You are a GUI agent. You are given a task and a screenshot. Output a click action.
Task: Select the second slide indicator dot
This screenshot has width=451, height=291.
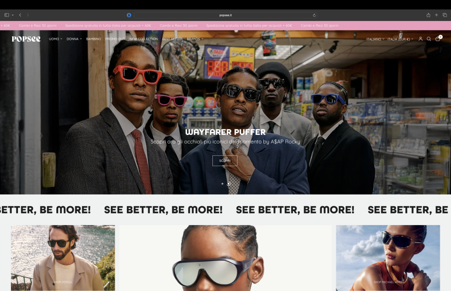(228, 184)
